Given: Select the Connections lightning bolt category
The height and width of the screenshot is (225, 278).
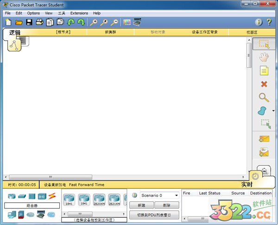Looking at the screenshot, I should pyautogui.click(x=52, y=196).
